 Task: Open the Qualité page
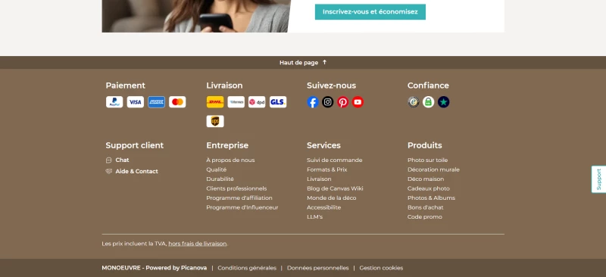click(217, 170)
